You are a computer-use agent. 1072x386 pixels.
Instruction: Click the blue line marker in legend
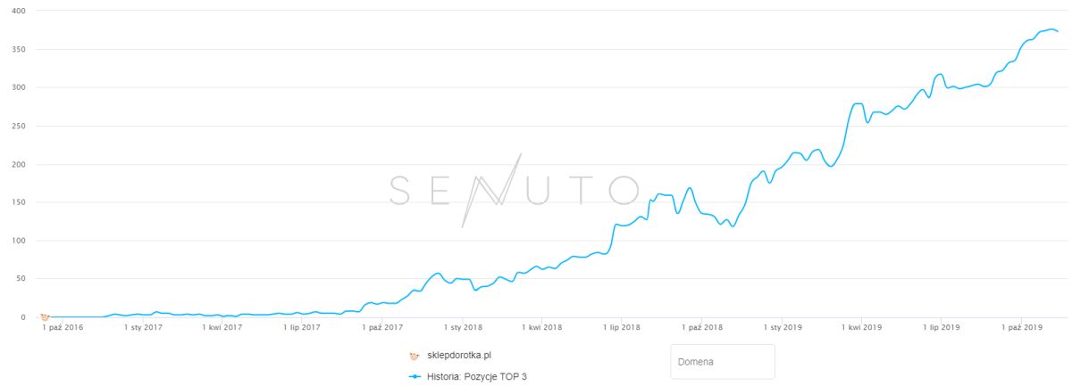(415, 376)
